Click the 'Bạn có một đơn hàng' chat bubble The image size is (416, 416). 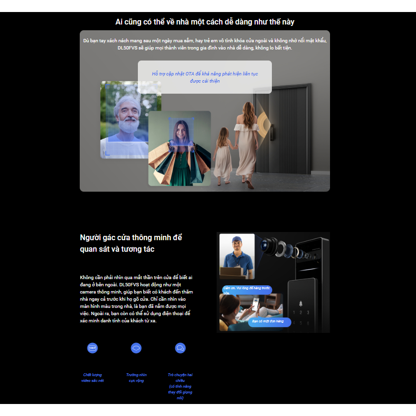click(x=269, y=321)
